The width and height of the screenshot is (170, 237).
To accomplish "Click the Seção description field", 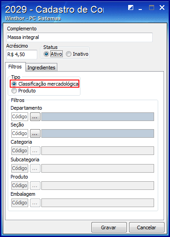I will 98,134.
